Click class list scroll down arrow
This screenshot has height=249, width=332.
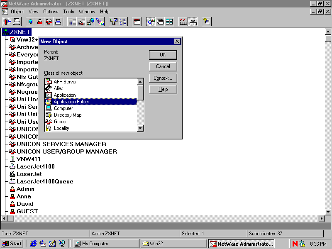coord(140,128)
